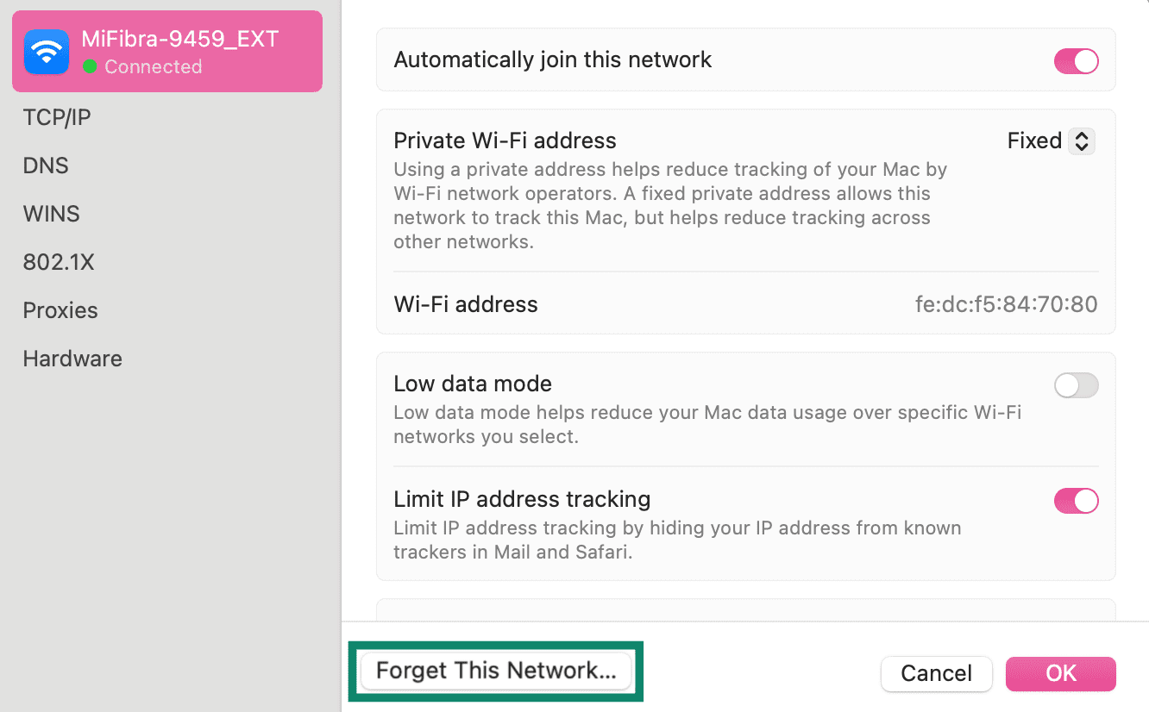The image size is (1149, 712).
Task: Disable Automatically join this network
Action: (1076, 60)
